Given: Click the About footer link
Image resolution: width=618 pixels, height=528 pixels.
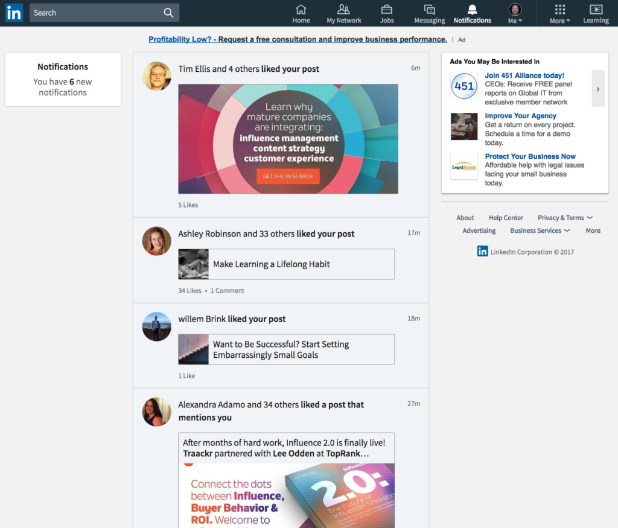Looking at the screenshot, I should click(x=465, y=217).
